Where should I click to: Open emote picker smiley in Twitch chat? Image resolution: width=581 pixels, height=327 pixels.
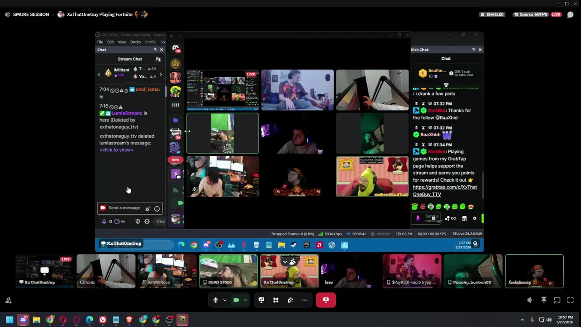point(157,208)
